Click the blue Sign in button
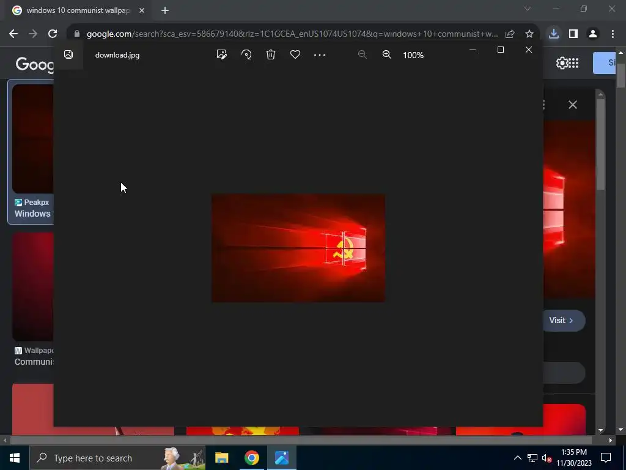 point(604,63)
